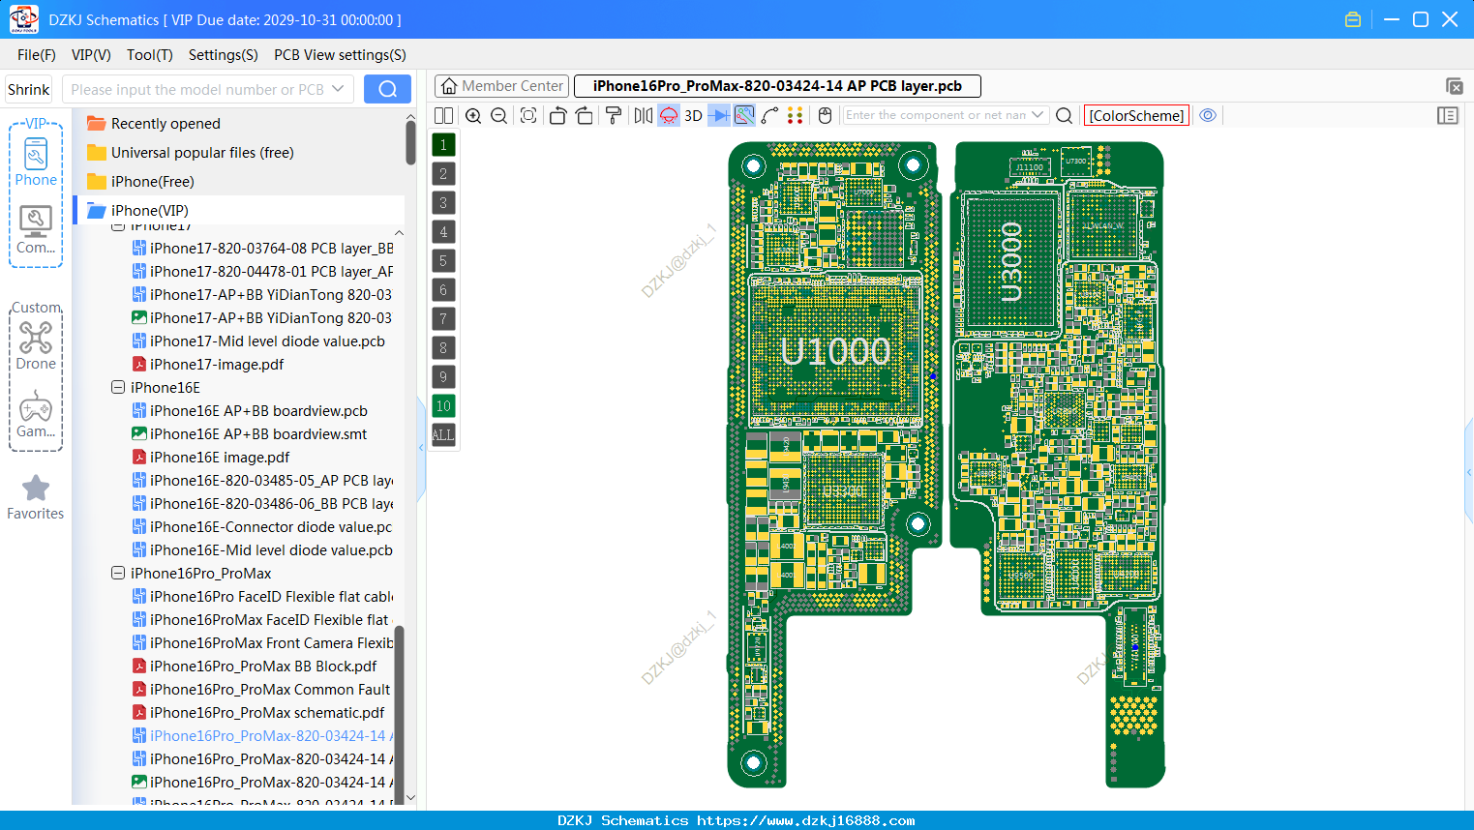This screenshot has height=830, width=1474.
Task: Toggle the right side panel icon
Action: click(x=1448, y=115)
